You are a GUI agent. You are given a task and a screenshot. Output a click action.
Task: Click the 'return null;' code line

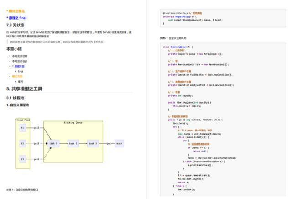click(200, 151)
